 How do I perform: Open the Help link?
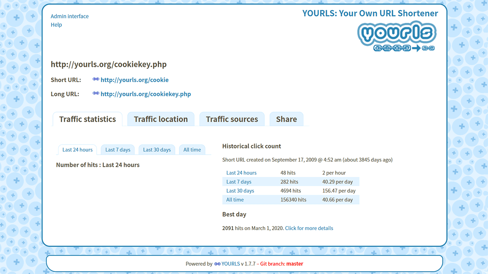(56, 25)
